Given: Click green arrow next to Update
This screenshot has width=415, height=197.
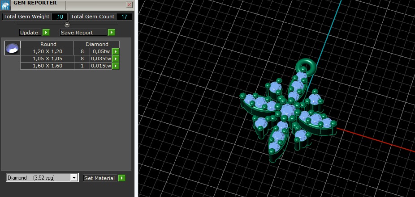Looking at the screenshot, I should 46,33.
